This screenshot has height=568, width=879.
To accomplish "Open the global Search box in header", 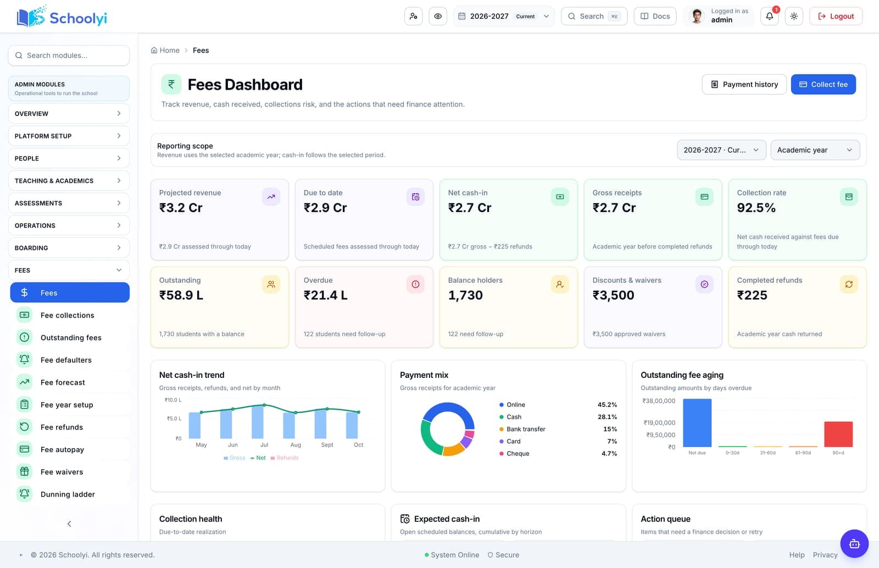I will 594,16.
